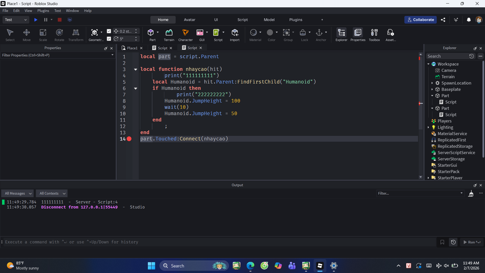
Task: Toggle the rotation snap 5° checkbox
Action: coord(109,39)
